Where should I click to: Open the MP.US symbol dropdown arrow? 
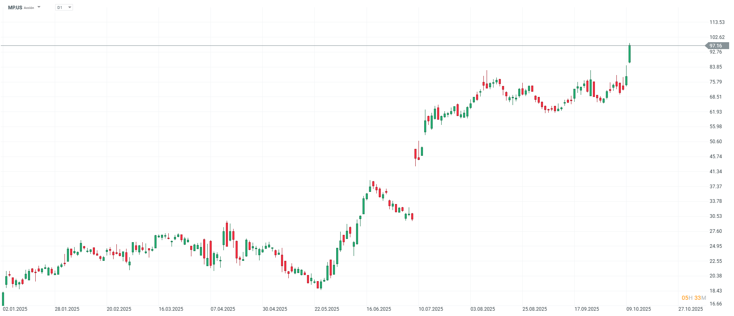[39, 7]
